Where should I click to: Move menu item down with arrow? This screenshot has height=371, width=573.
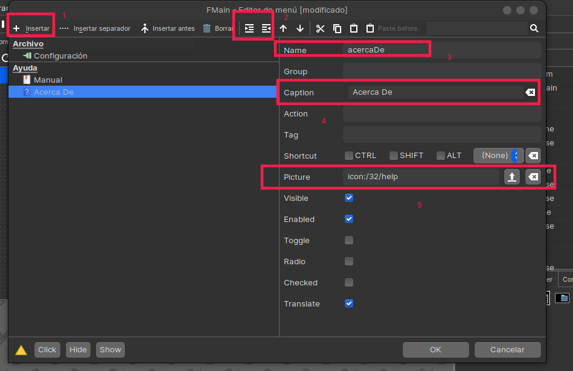[300, 28]
